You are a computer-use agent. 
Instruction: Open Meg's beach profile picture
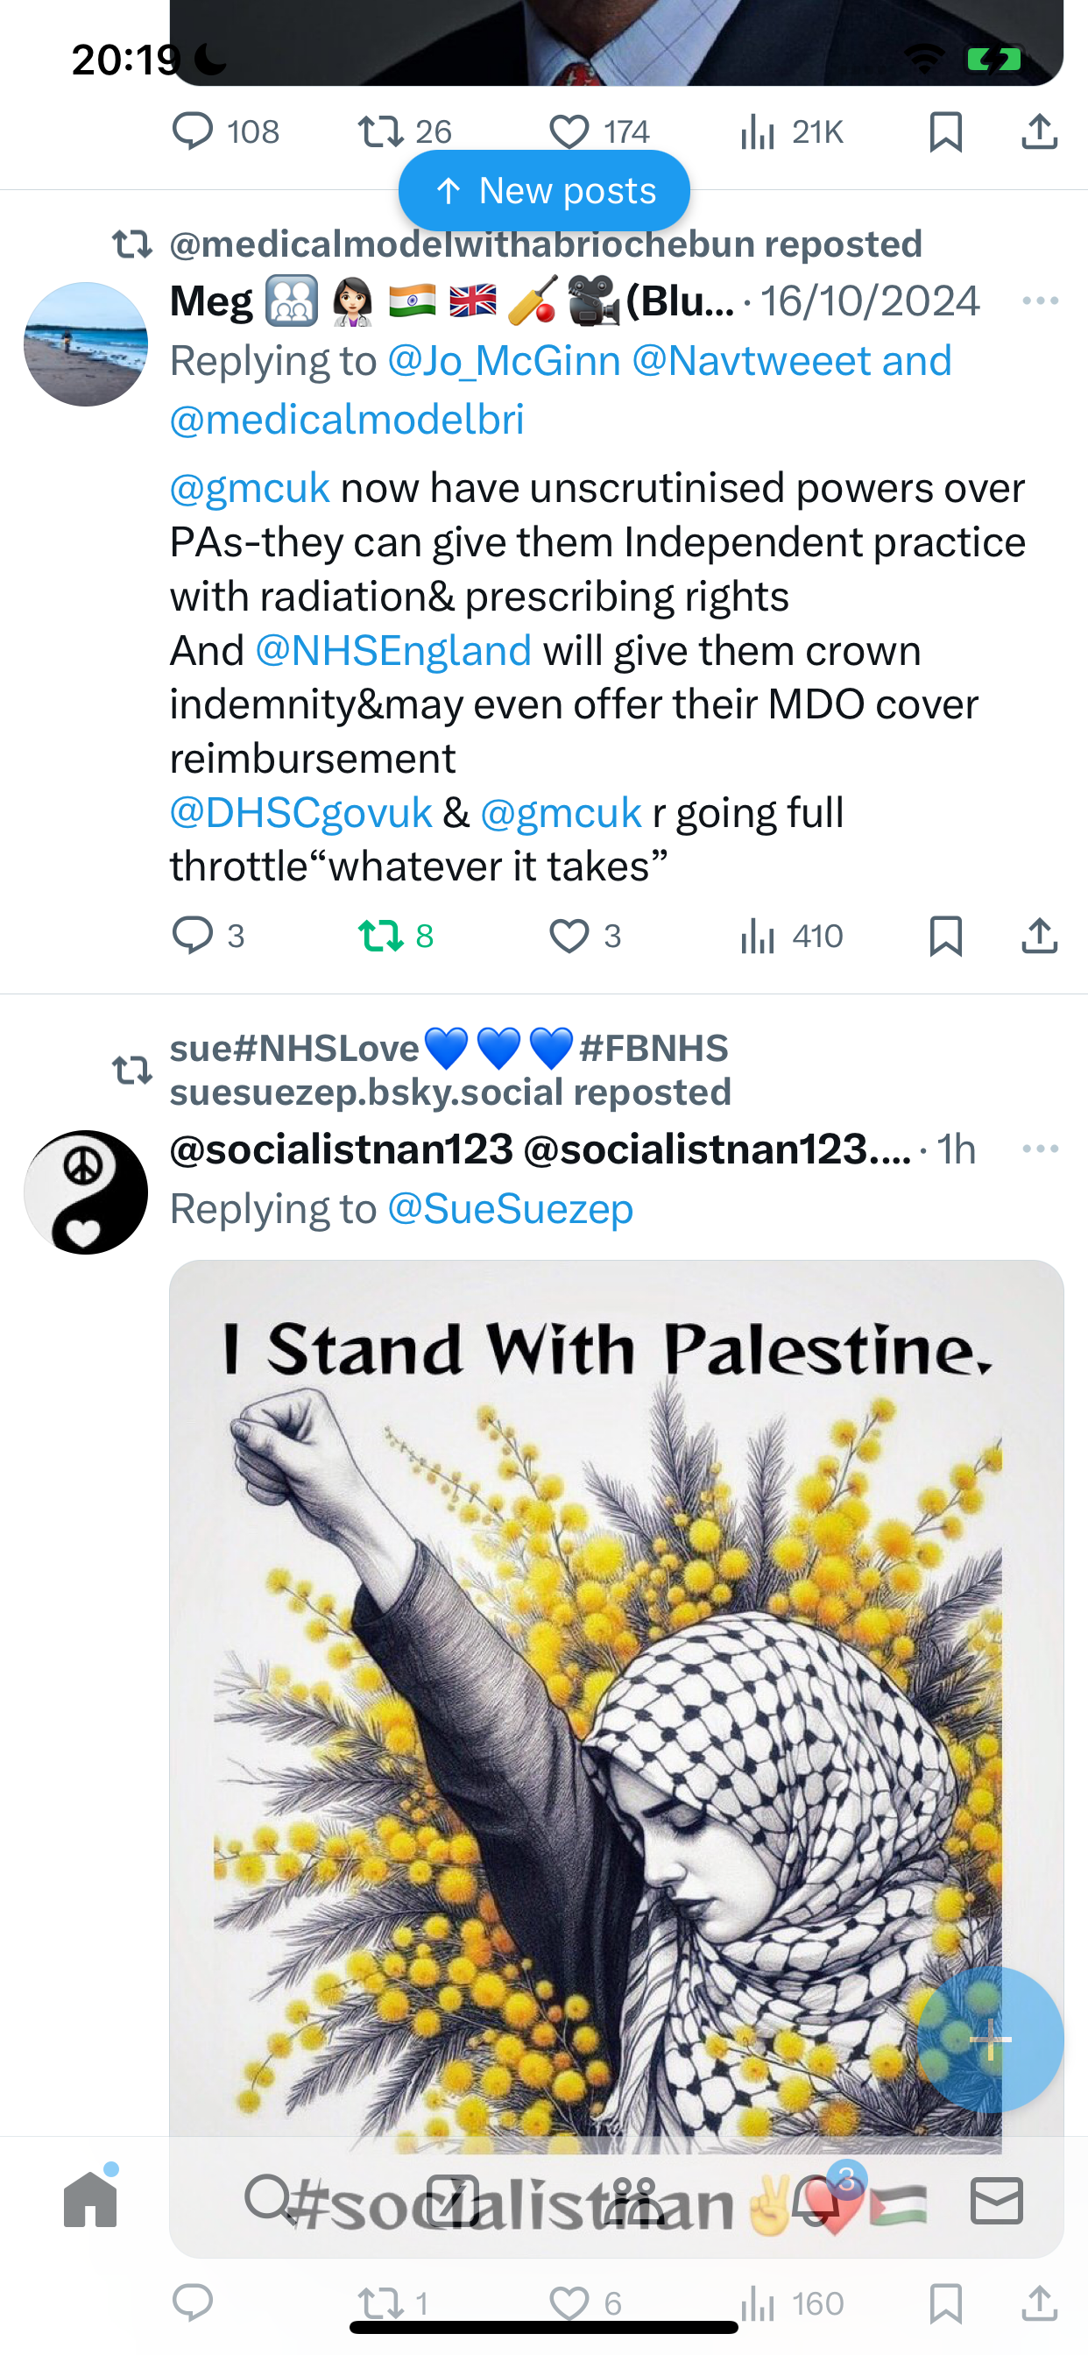86,343
